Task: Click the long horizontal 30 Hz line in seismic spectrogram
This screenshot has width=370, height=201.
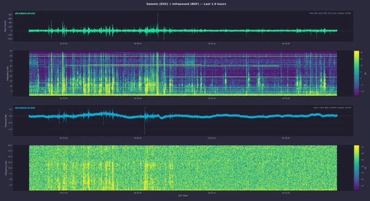Action: [172, 65]
